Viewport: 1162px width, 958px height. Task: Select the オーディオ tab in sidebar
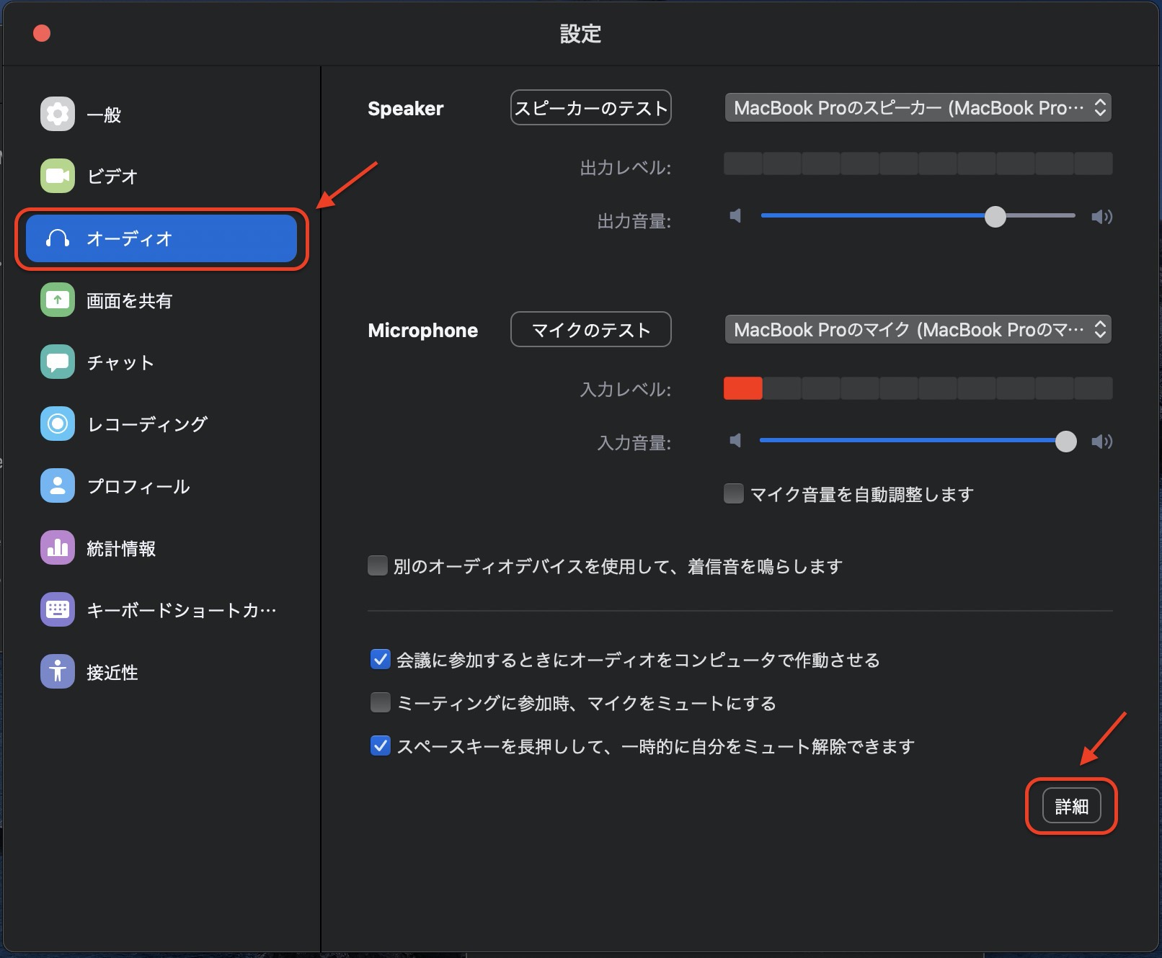(161, 238)
